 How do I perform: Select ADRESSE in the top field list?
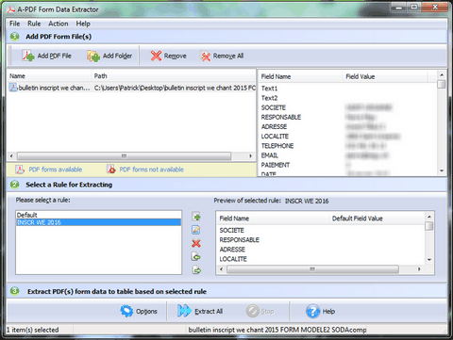(x=347, y=127)
